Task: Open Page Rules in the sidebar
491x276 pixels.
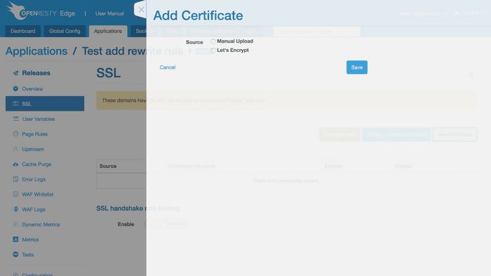Action: [35, 134]
